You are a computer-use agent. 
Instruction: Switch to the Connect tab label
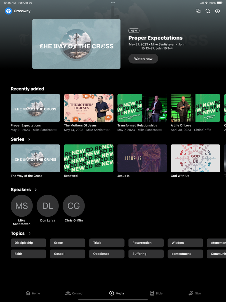[78, 293]
